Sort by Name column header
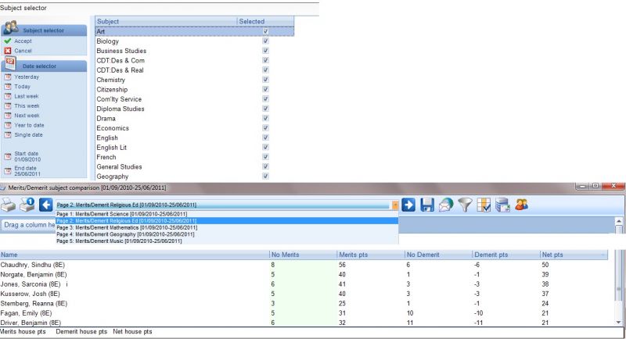 click(135, 255)
